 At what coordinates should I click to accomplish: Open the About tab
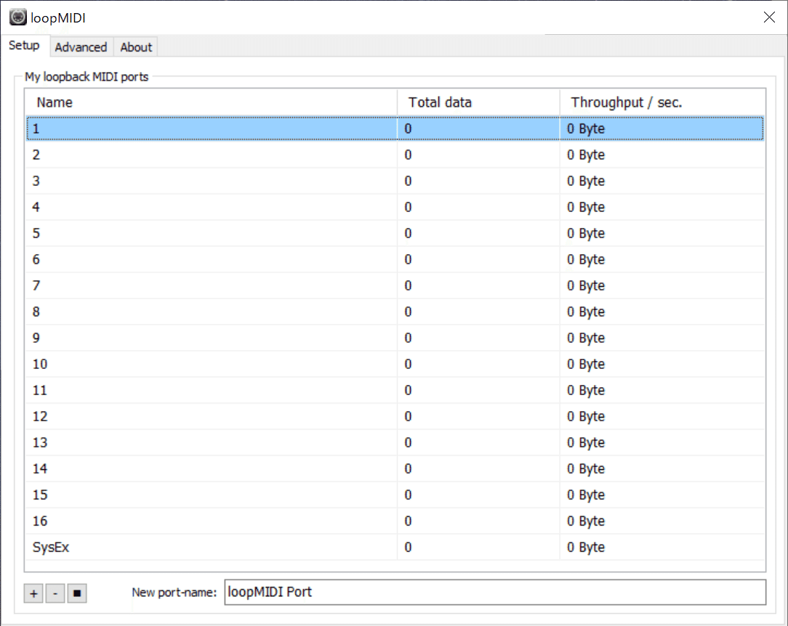coord(136,47)
